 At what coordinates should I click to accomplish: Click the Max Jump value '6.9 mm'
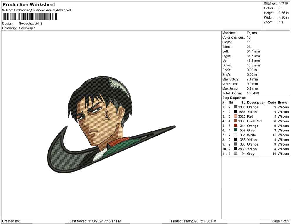coord(252,88)
